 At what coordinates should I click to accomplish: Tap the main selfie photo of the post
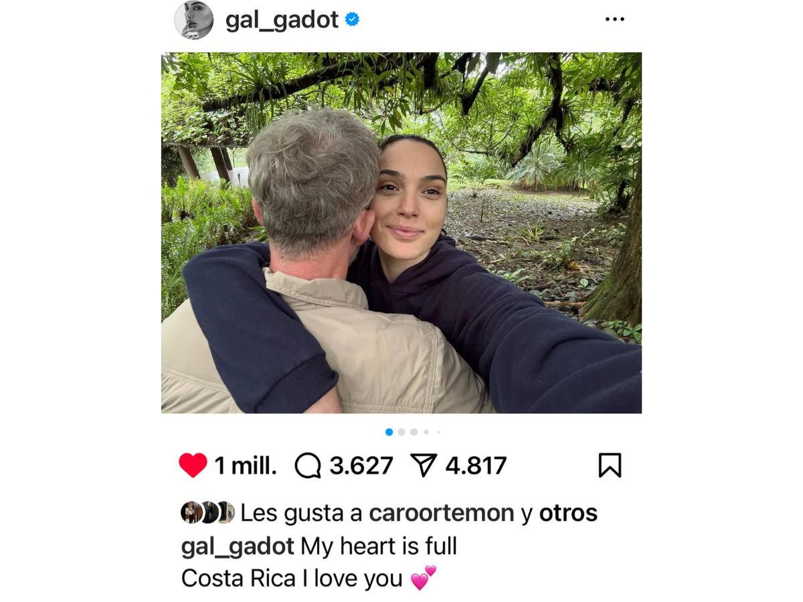(401, 233)
